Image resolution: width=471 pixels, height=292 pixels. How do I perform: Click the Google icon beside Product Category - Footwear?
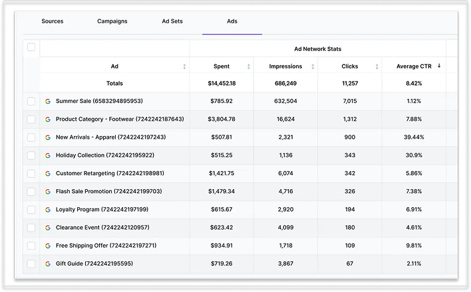48,119
